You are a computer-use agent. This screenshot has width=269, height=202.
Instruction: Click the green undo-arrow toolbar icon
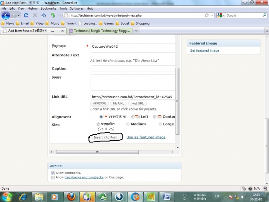click(53, 15)
